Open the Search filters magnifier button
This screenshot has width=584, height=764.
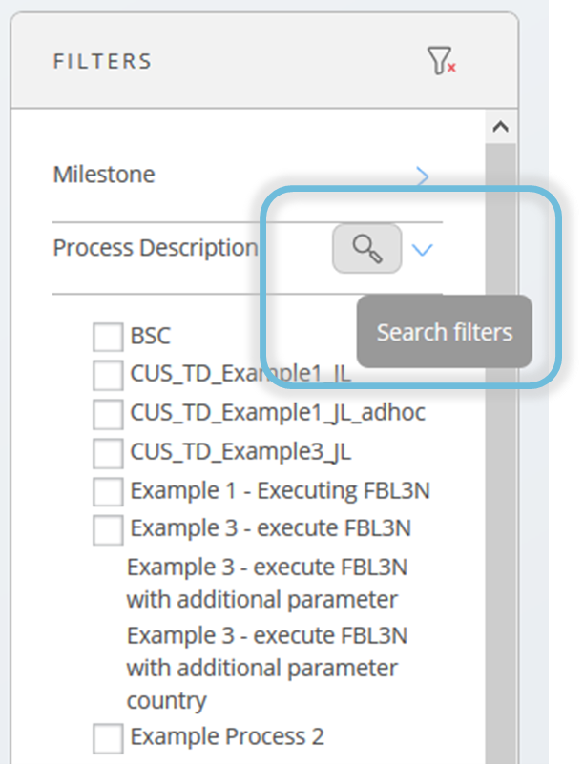(x=367, y=249)
